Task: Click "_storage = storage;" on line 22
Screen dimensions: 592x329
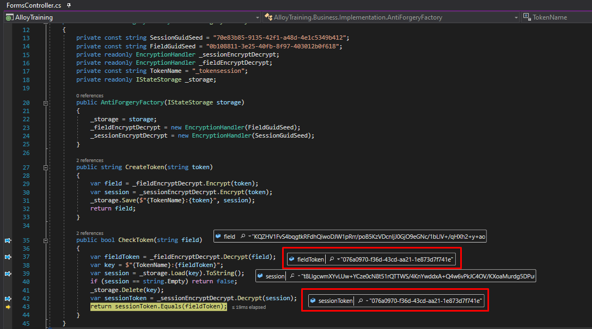Action: coord(124,119)
